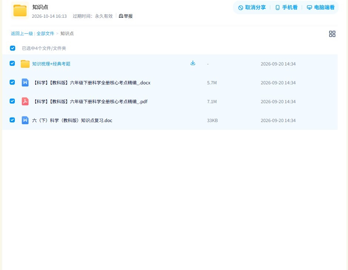Screen dimensions: 348x270
Task: Open the 全部文件 breadcrumb link
Action: pos(45,34)
